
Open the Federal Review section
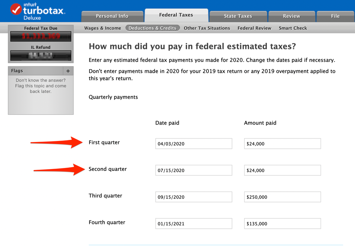pyautogui.click(x=254, y=28)
